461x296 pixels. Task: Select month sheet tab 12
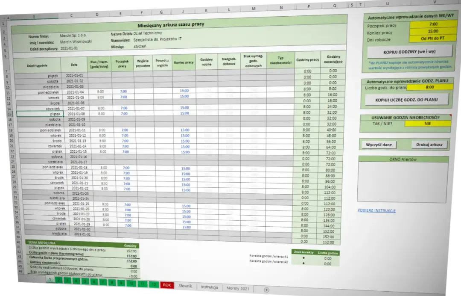click(154, 284)
